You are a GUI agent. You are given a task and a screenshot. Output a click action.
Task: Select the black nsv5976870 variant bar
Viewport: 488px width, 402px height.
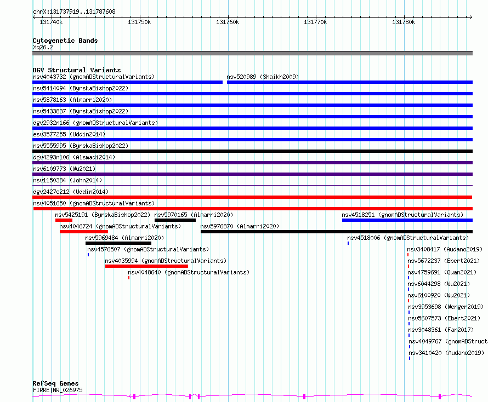click(x=337, y=232)
